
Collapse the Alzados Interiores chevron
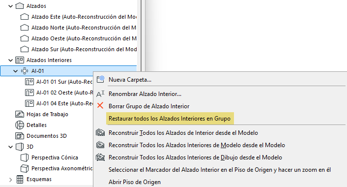coord(10,60)
